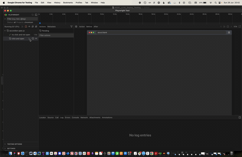This screenshot has width=242, height=157.
Task: Click the trace Play button near 0.5x
Action: (x=224, y=27)
